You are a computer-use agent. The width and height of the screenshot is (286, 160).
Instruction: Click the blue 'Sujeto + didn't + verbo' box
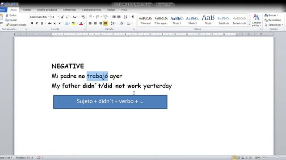coord(110,102)
